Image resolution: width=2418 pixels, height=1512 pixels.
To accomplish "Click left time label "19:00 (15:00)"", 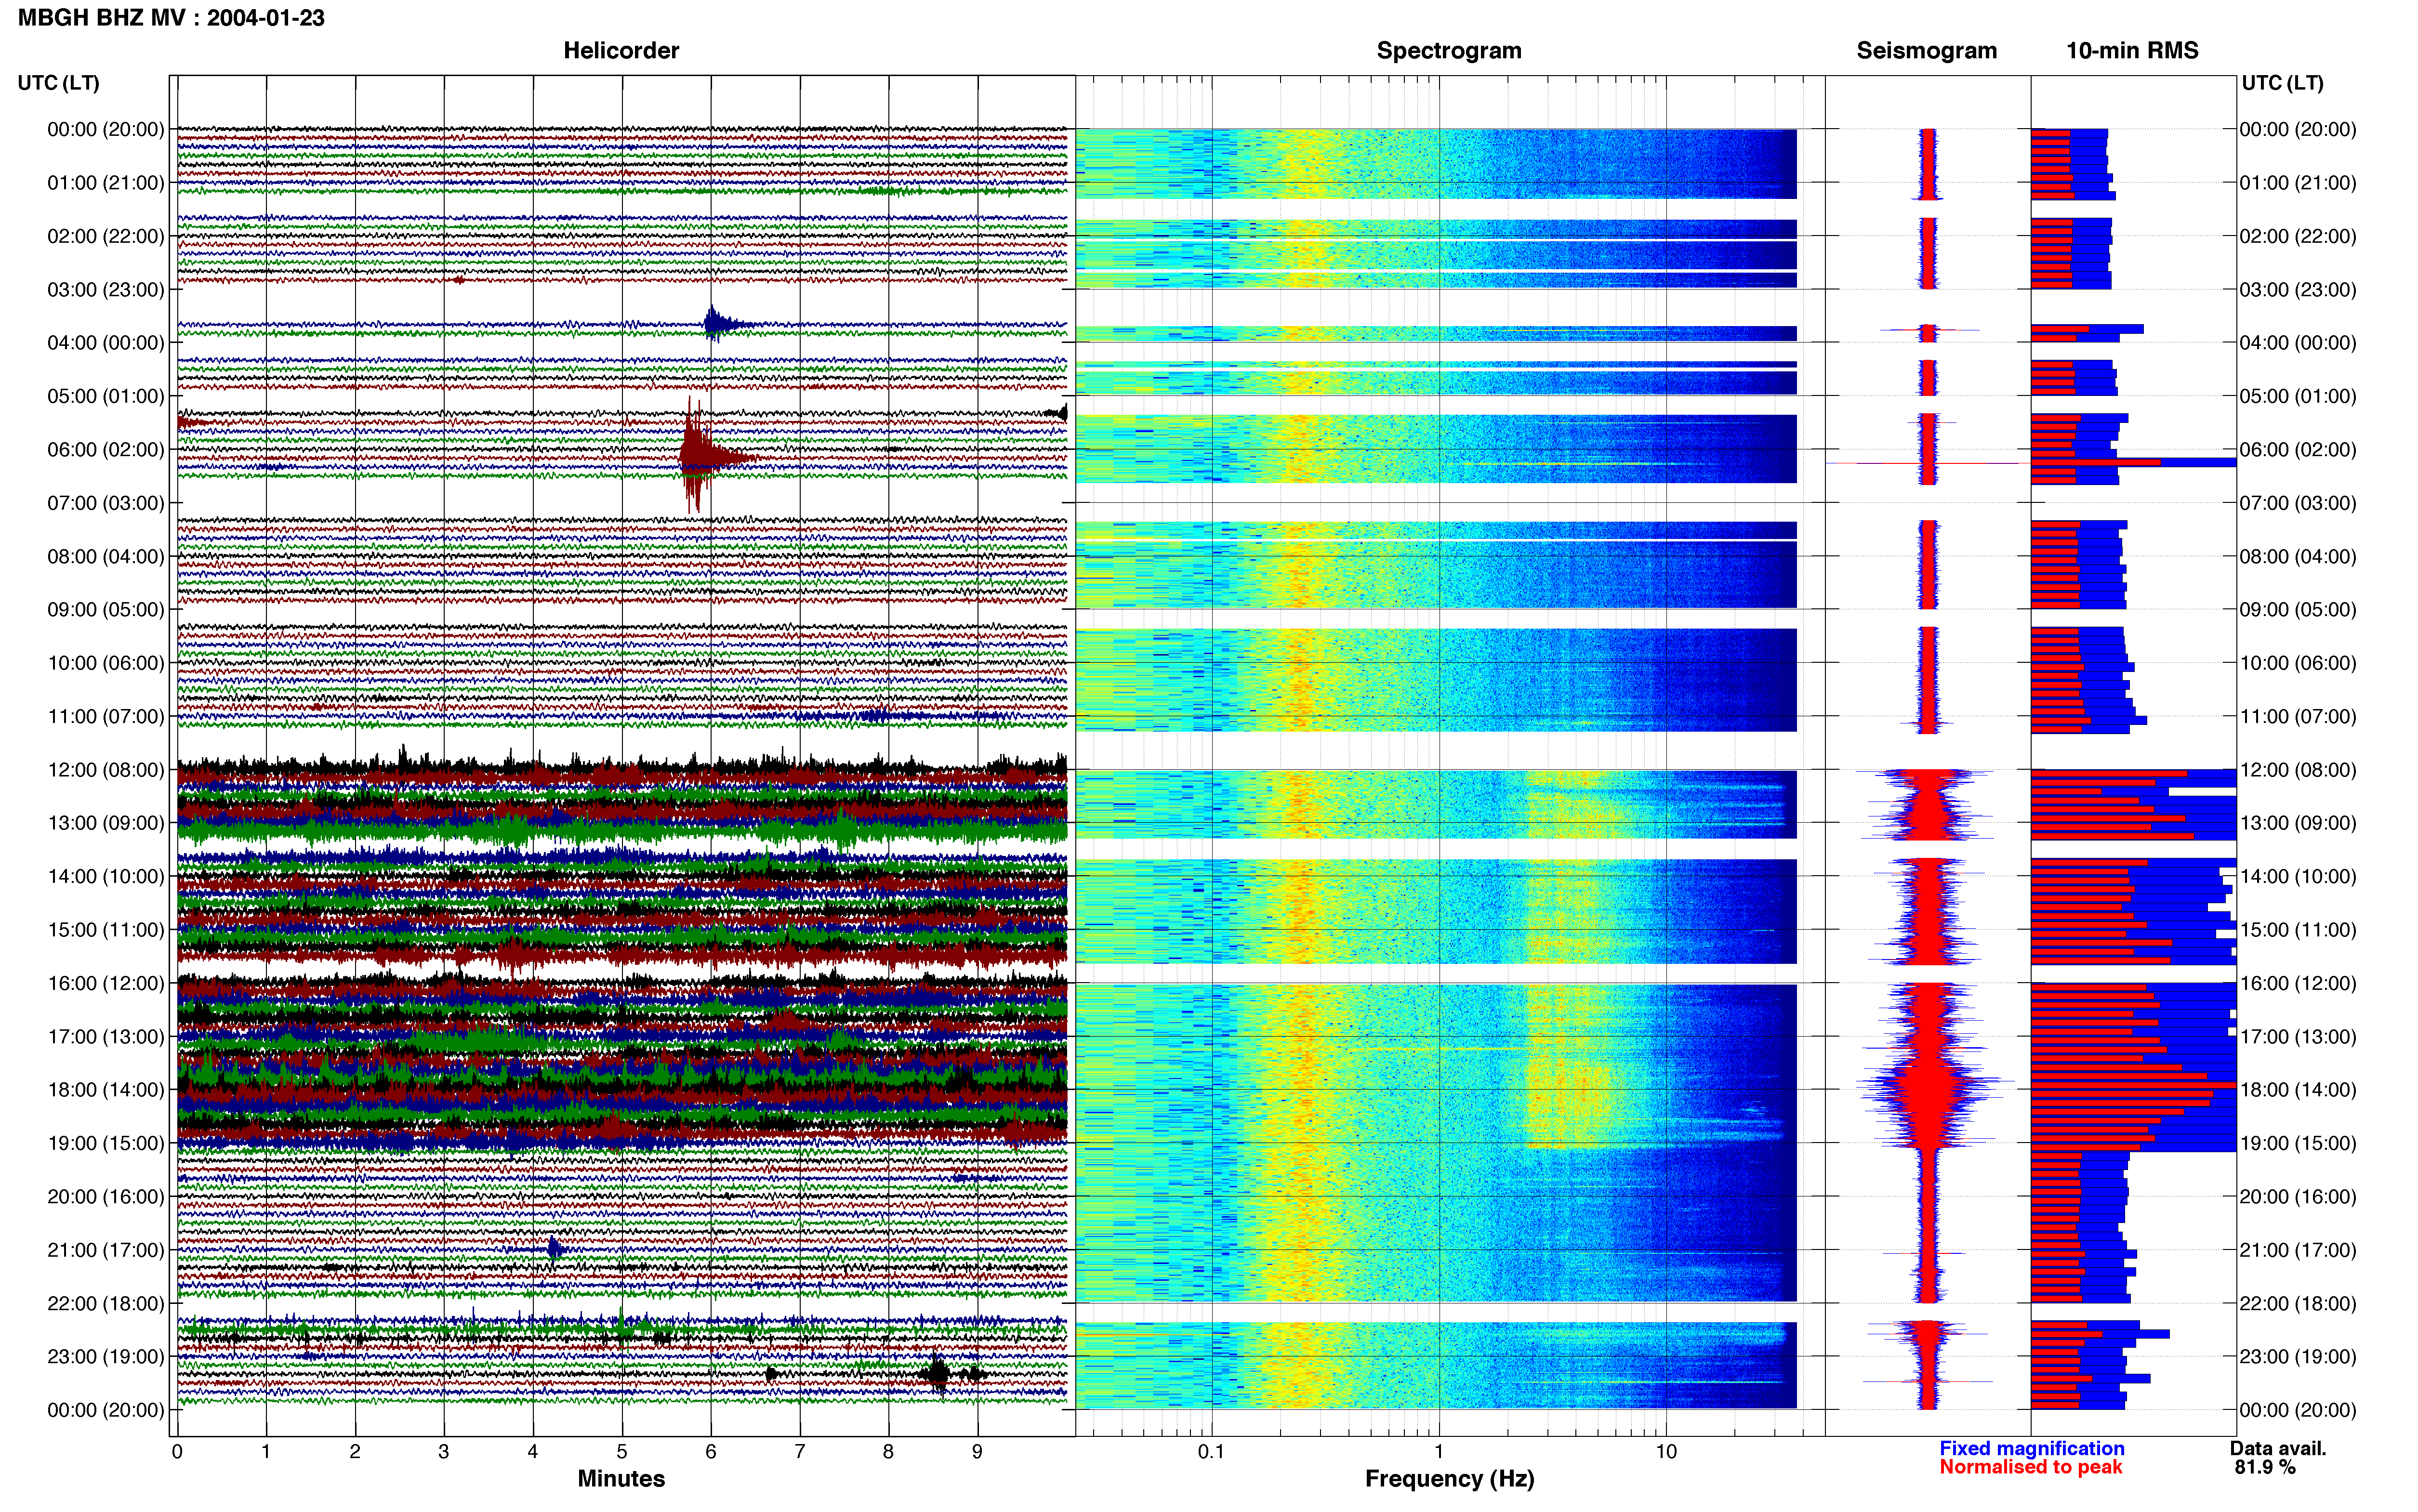I will coord(106,1143).
